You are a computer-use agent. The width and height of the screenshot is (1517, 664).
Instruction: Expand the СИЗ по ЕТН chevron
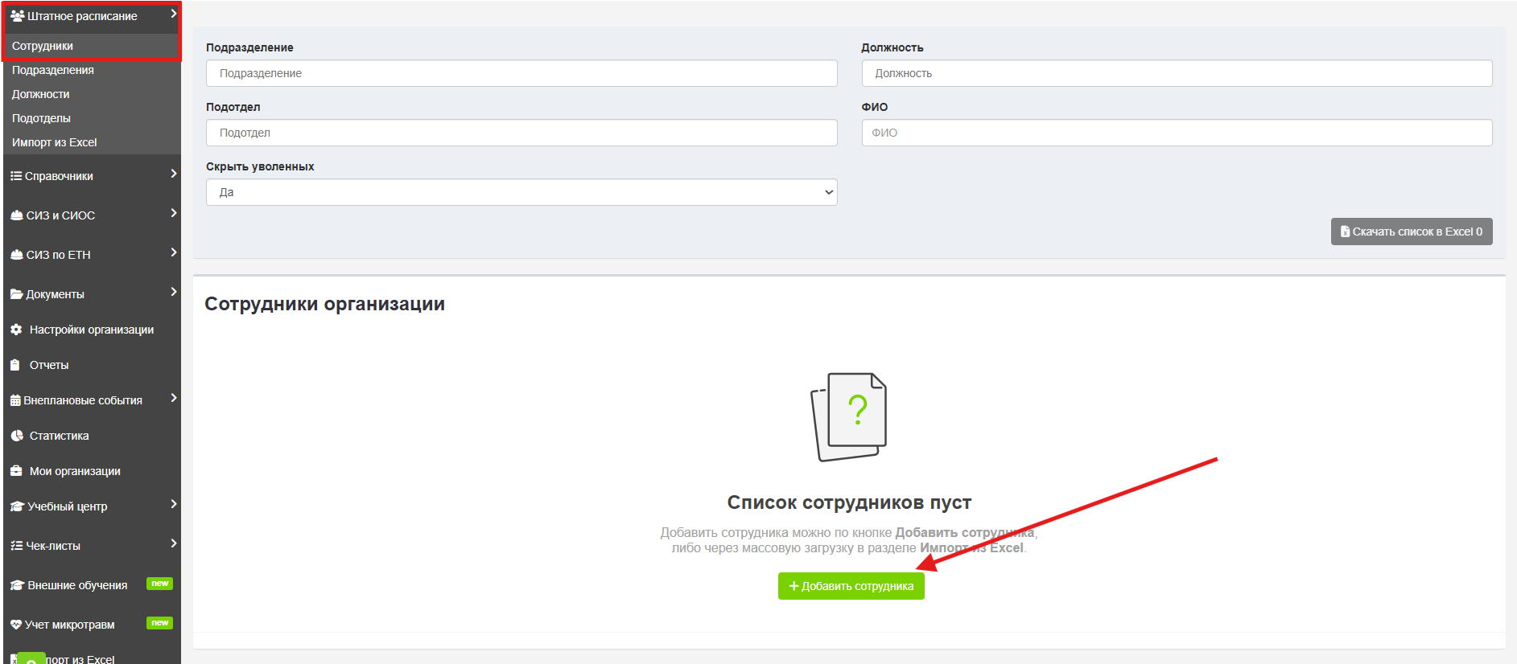click(173, 252)
